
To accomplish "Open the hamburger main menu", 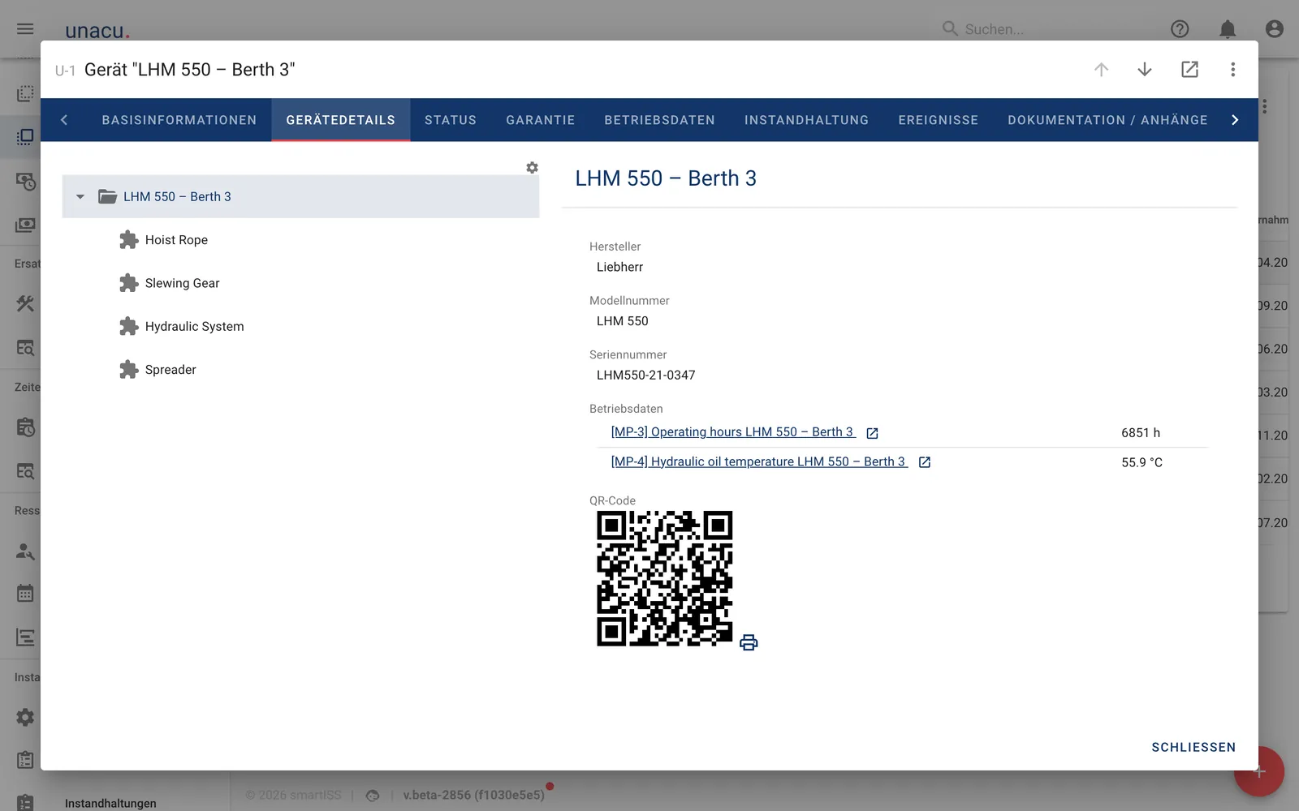I will tap(25, 29).
